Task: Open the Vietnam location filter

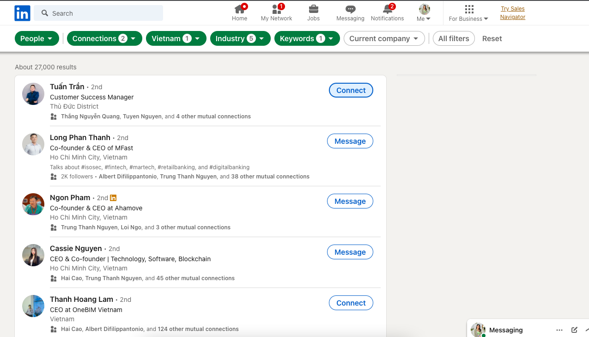Action: [176, 39]
